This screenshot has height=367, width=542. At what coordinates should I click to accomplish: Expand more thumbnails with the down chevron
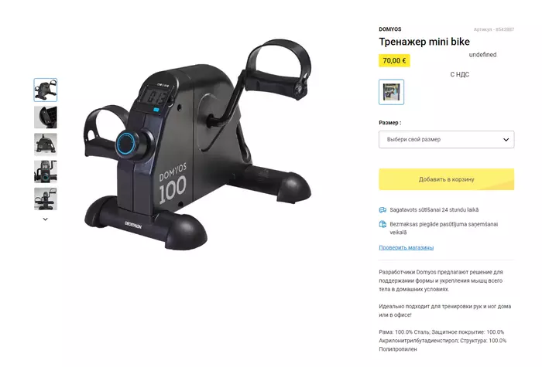coord(45,219)
